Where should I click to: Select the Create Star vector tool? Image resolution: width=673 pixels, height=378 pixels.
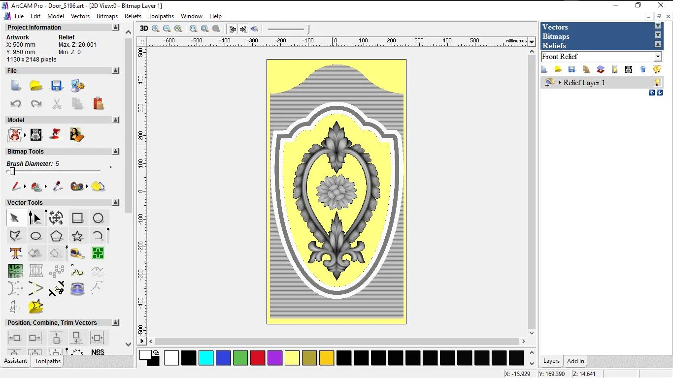77,236
